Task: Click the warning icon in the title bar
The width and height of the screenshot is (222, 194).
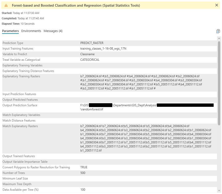Action: point(6,5)
